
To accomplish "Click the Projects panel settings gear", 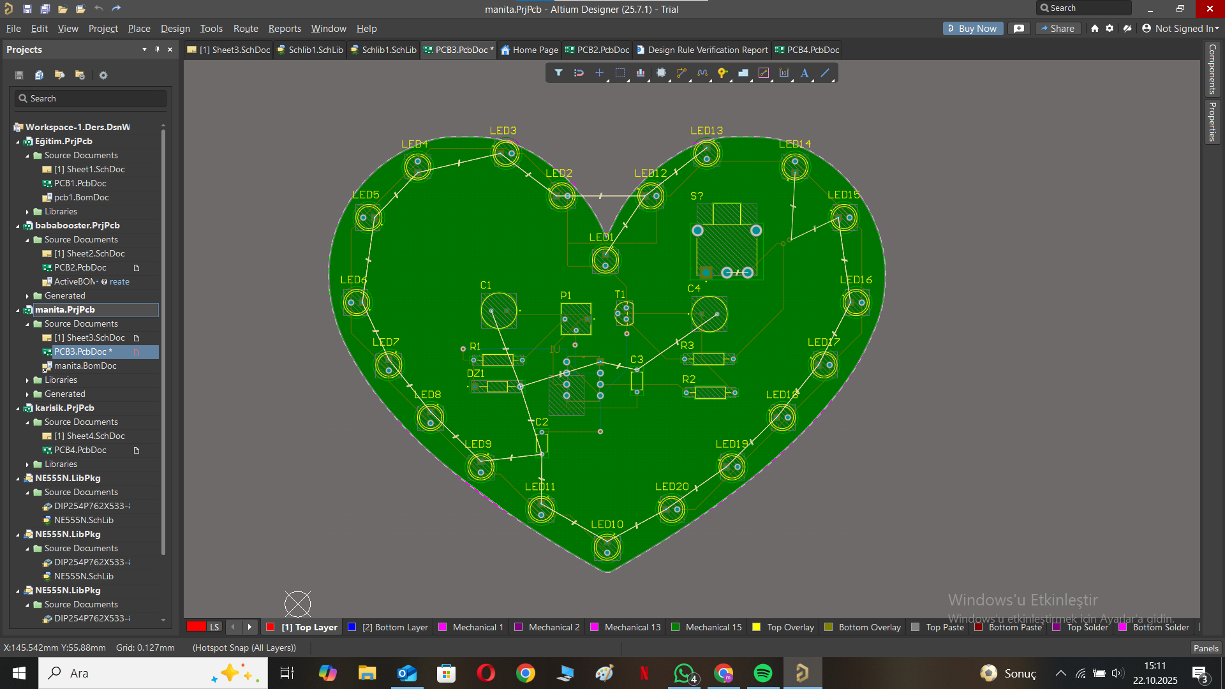I will click(x=103, y=75).
